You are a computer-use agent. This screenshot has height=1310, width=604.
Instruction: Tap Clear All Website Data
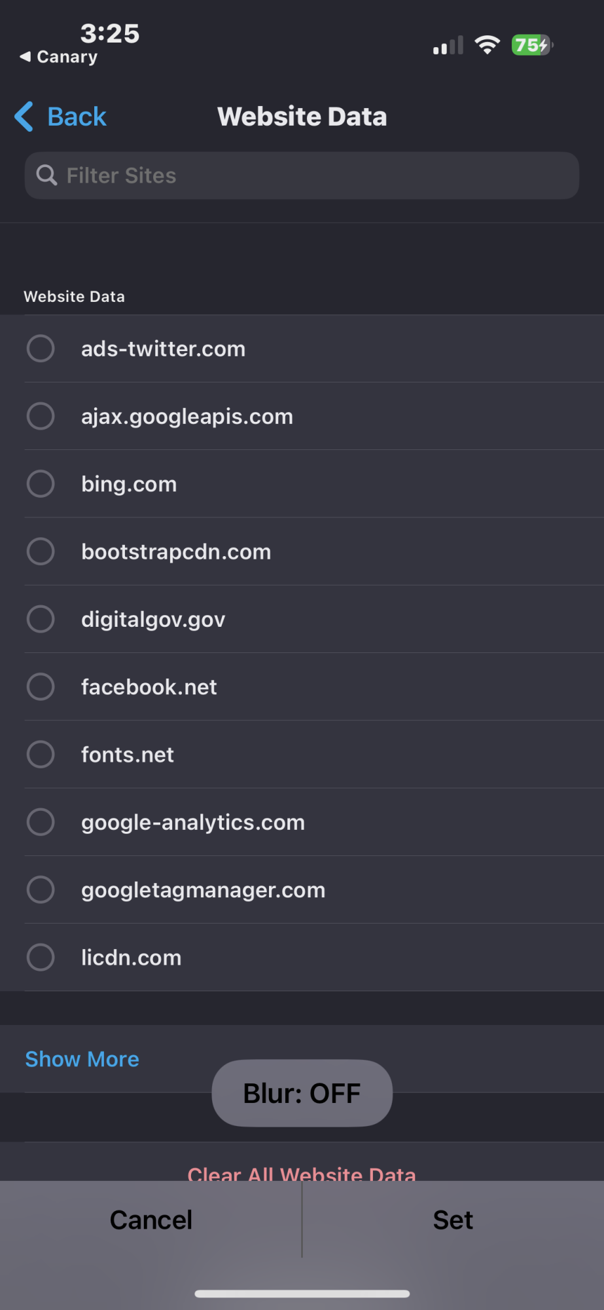tap(302, 1173)
